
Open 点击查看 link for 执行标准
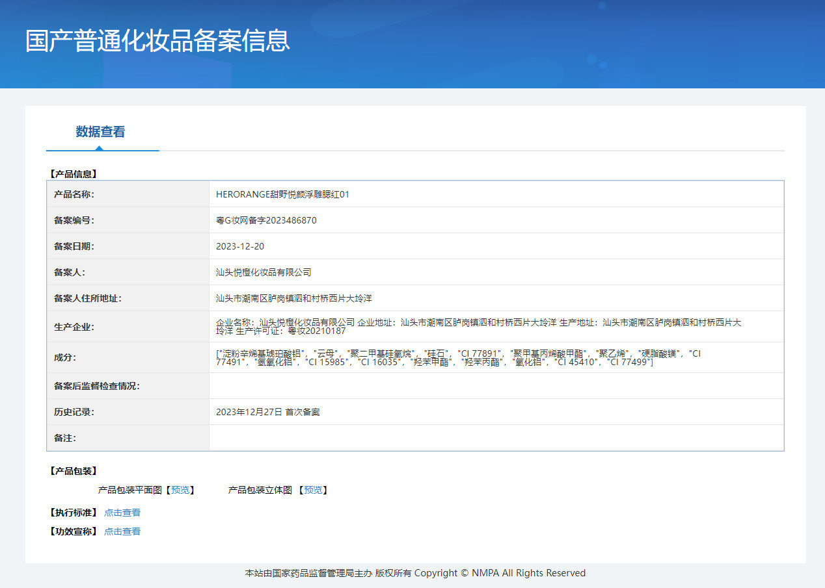tap(122, 513)
